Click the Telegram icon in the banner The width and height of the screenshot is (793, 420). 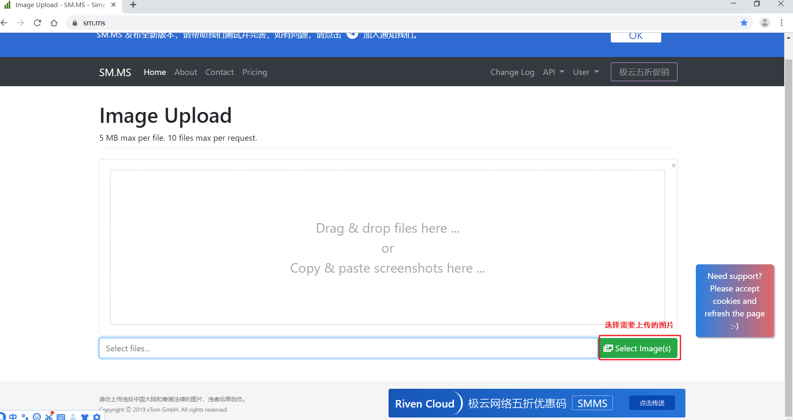(x=352, y=35)
